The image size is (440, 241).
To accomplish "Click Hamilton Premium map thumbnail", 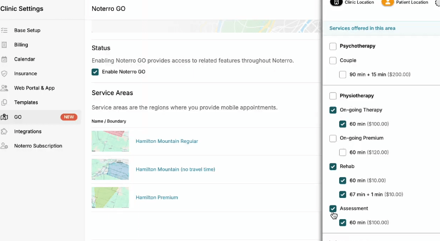I will pyautogui.click(x=110, y=197).
